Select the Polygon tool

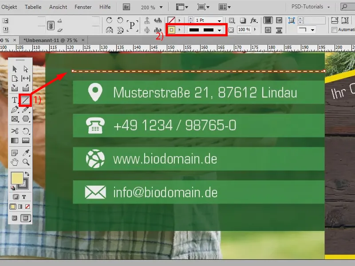coord(26,119)
